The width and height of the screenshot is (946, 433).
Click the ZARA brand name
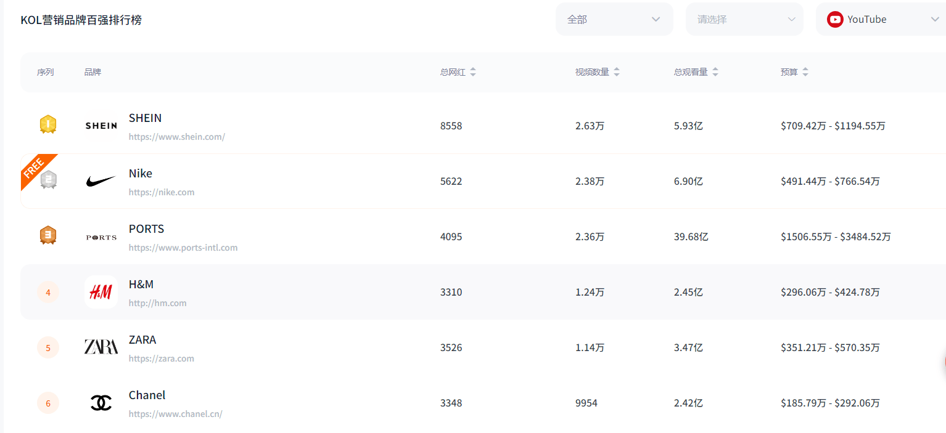(x=142, y=339)
